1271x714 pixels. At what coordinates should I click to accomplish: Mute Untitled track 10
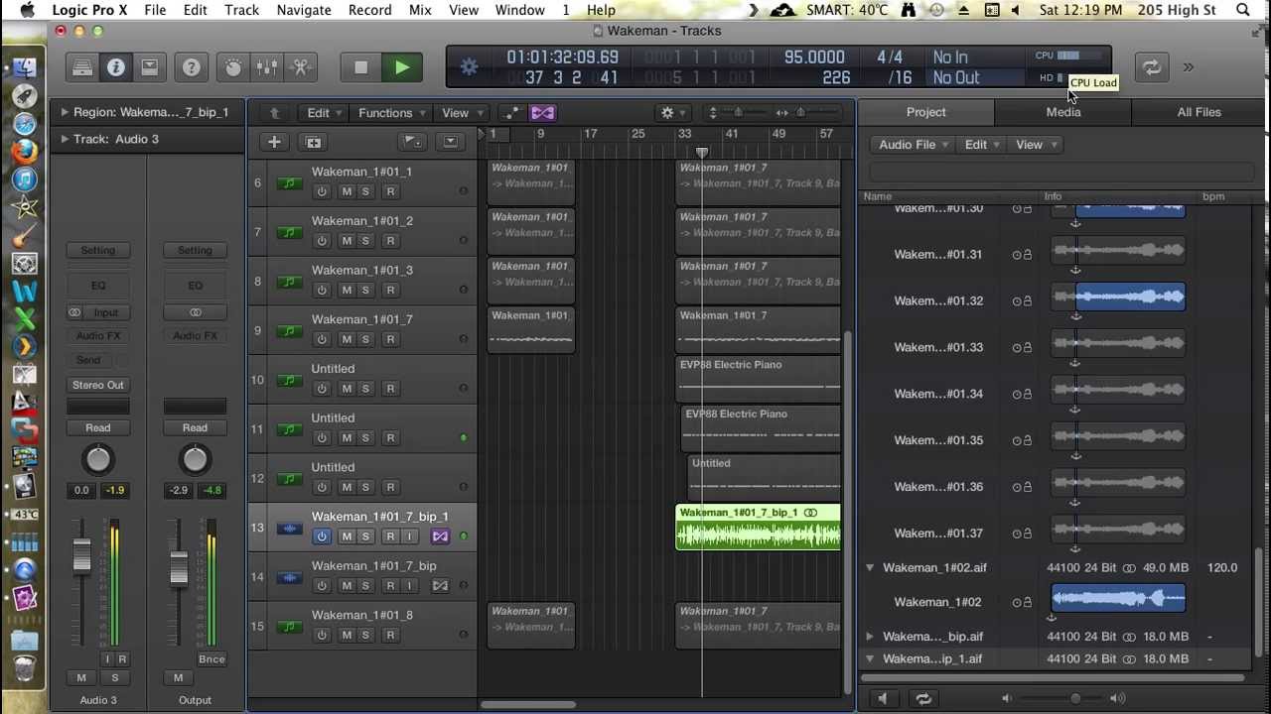(x=347, y=389)
